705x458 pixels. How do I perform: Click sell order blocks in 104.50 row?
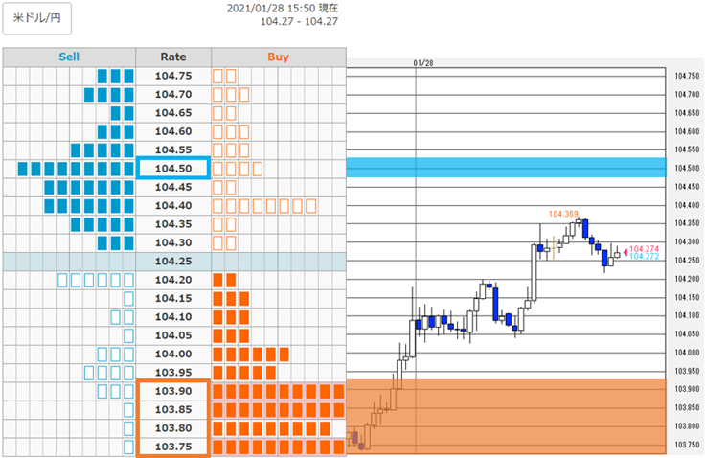click(76, 169)
